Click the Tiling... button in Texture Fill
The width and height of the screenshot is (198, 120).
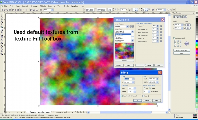pos(129,66)
